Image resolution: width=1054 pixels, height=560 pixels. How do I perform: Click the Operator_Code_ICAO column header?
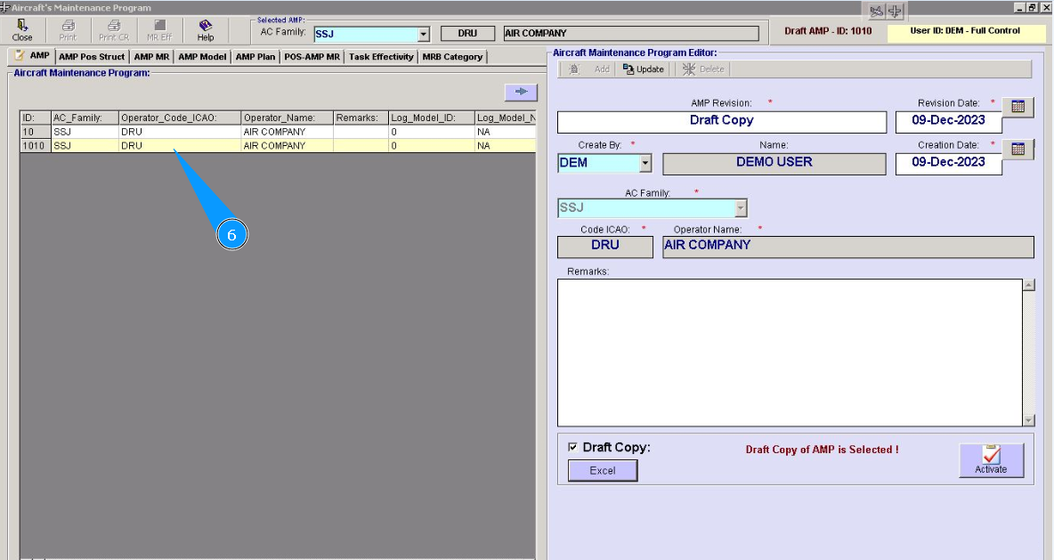point(180,118)
